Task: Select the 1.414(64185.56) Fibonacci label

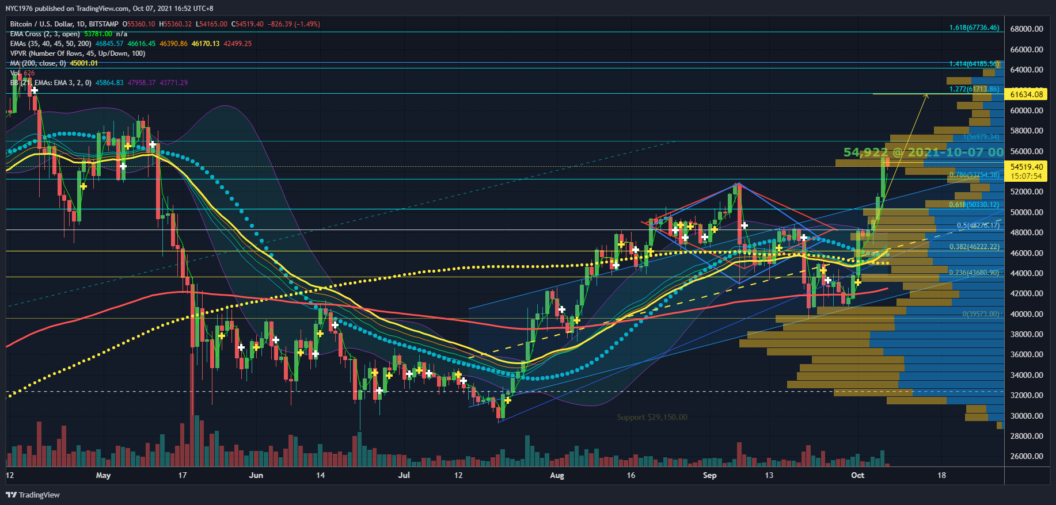Action: pos(974,64)
